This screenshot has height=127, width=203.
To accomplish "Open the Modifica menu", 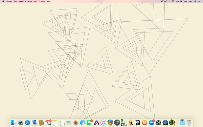I will tap(22, 1).
